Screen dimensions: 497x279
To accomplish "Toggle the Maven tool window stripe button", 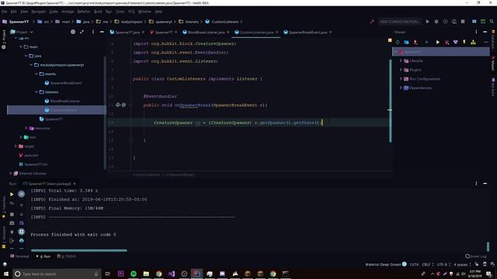I will click(x=493, y=64).
